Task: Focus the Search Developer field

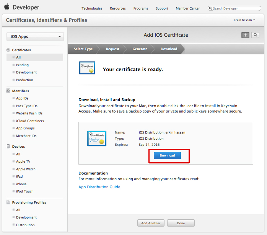Action: coord(234,8)
